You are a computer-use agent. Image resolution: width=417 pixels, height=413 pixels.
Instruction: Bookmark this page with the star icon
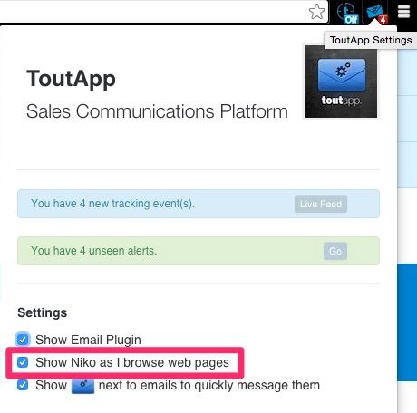[x=316, y=12]
